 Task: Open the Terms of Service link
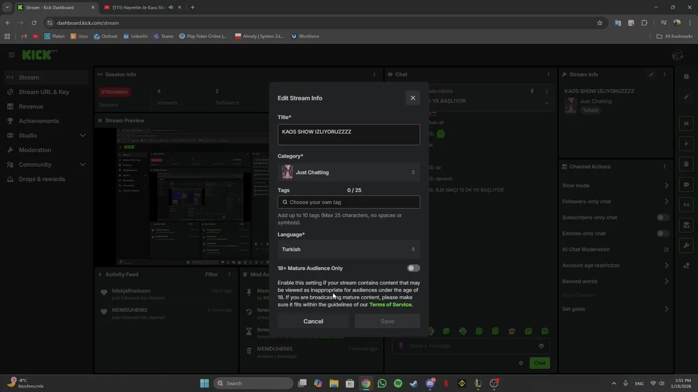[x=391, y=304]
